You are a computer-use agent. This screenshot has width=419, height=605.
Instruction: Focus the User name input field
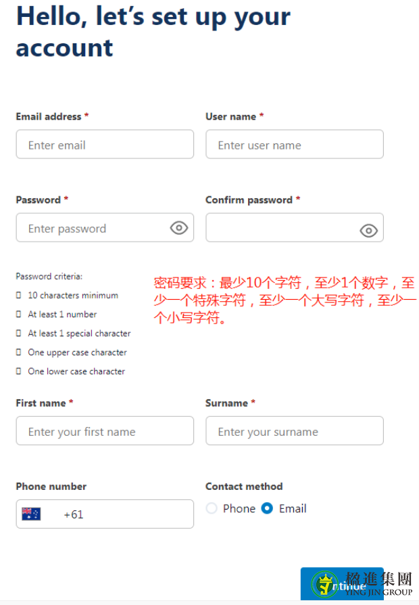[295, 144]
